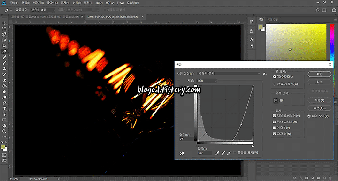Open the RGB channel dropdown
The image size is (338, 181).
[207, 81]
